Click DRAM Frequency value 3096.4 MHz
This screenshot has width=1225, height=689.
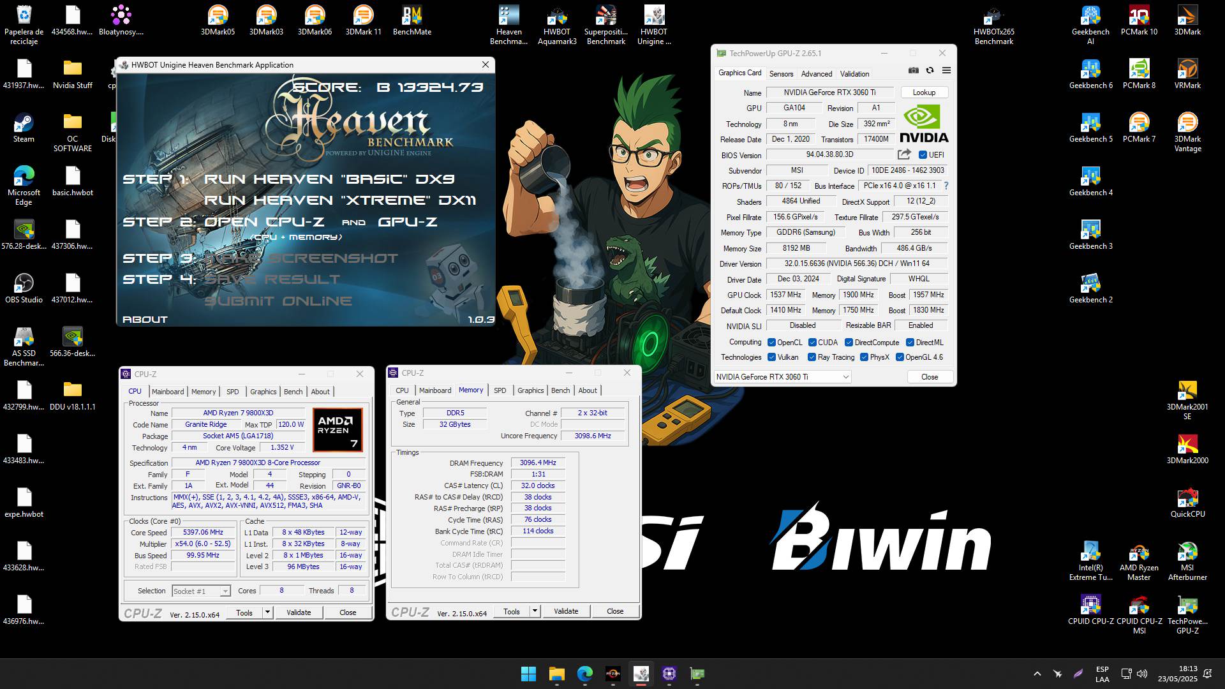coord(537,463)
